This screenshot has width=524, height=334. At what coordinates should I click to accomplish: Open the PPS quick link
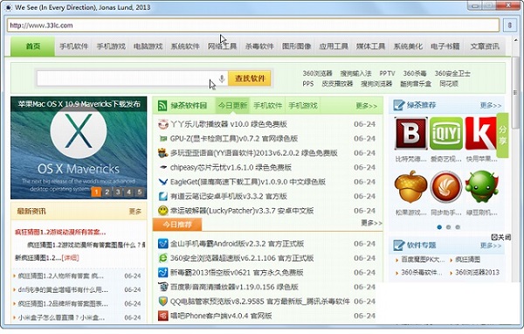click(x=308, y=84)
